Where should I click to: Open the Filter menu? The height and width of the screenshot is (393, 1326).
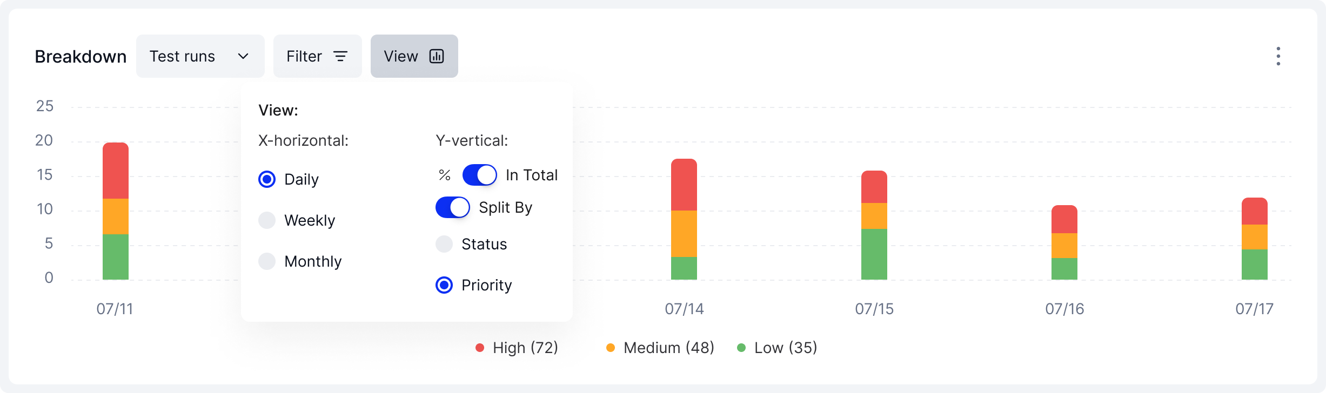click(x=317, y=56)
